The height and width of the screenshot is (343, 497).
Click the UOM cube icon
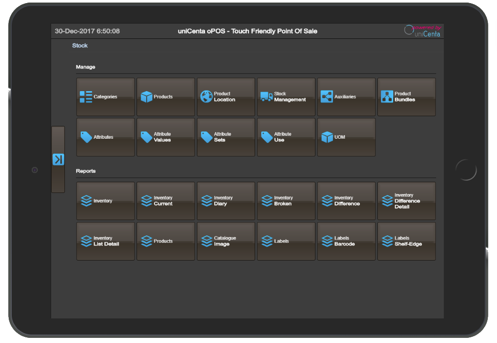327,137
